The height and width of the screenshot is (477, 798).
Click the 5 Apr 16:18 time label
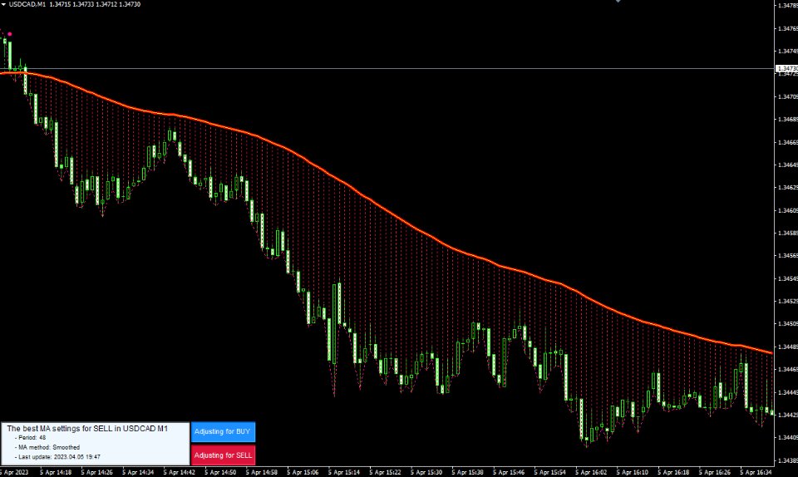674,472
